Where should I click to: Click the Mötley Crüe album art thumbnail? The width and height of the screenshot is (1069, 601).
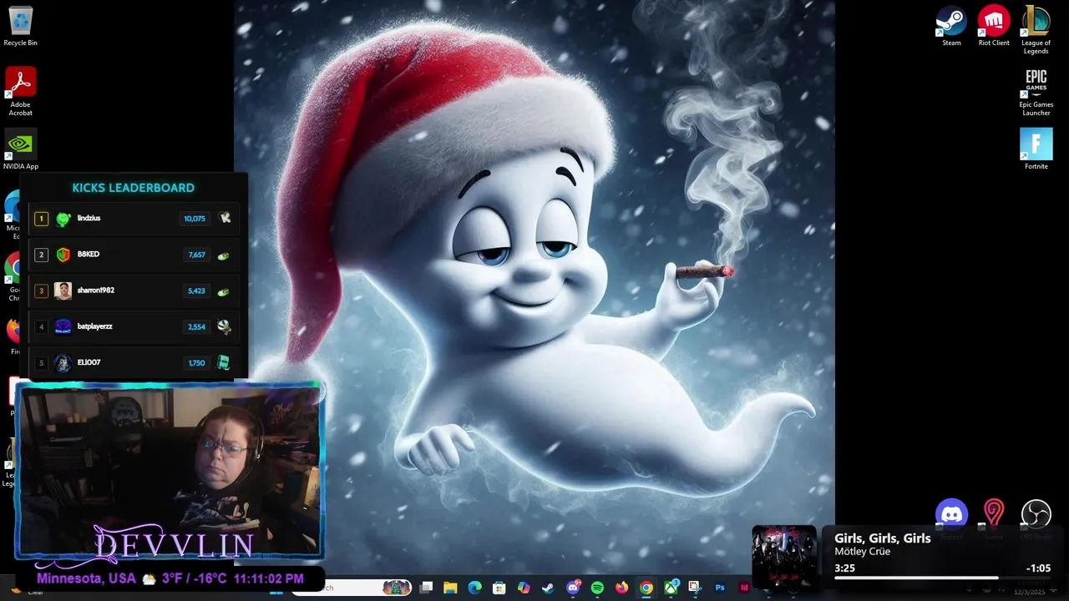784,557
